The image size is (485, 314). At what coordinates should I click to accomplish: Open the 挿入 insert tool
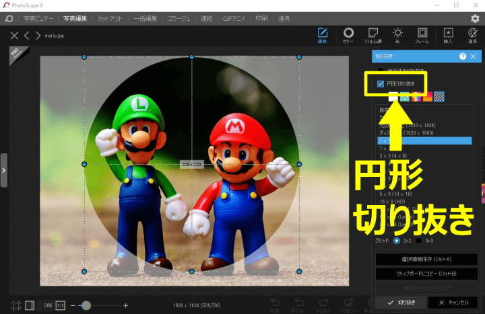click(x=448, y=35)
